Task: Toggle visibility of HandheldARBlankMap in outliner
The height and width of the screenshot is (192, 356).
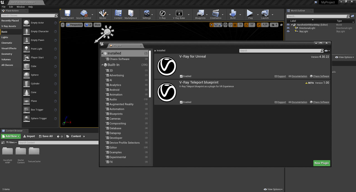Action: pos(288,25)
